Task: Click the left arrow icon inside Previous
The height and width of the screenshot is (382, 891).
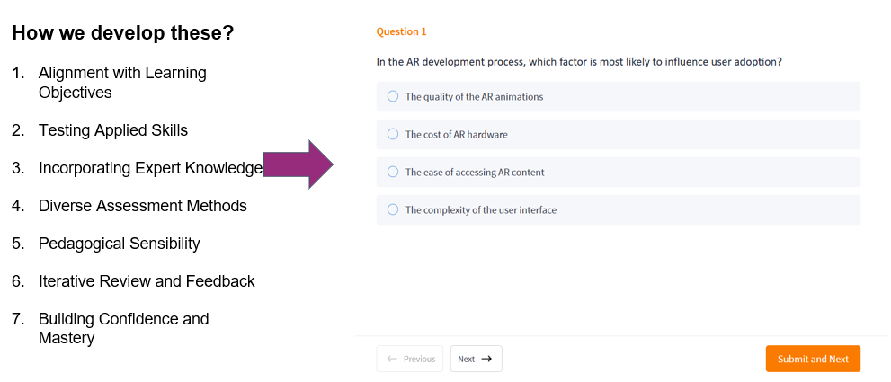Action: [x=391, y=359]
